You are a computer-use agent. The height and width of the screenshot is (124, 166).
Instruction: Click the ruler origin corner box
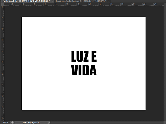pyautogui.click(x=2, y=4)
